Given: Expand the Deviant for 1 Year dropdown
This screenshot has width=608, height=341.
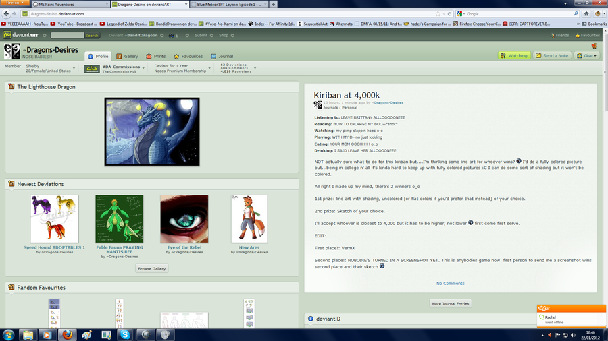Looking at the screenshot, I should pyautogui.click(x=209, y=69).
